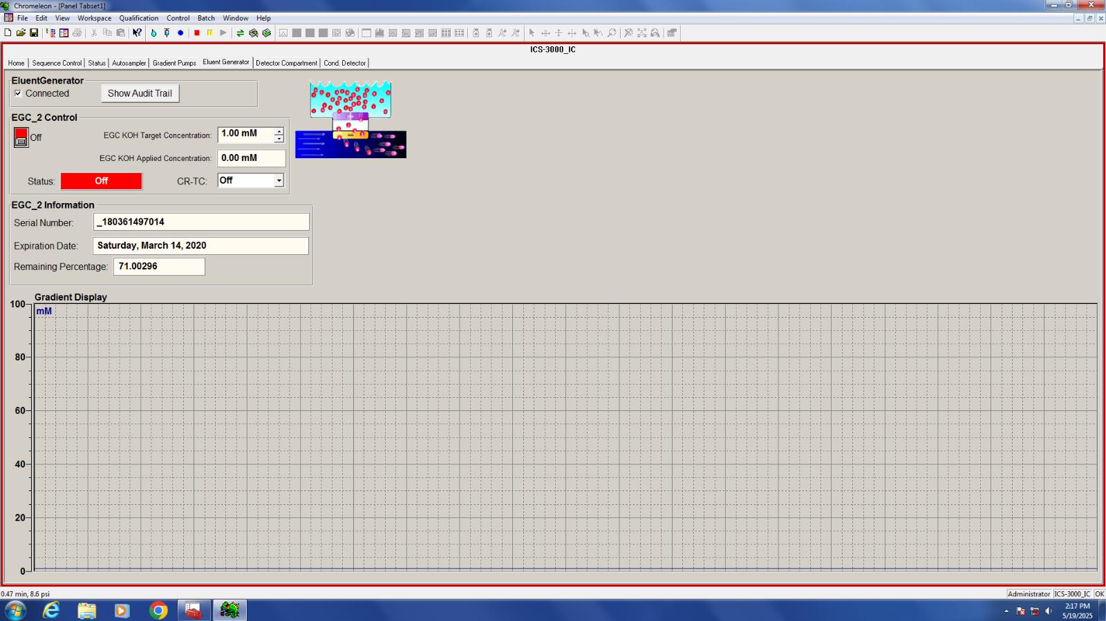Open the Qualification menu
This screenshot has width=1106, height=621.
pos(138,18)
